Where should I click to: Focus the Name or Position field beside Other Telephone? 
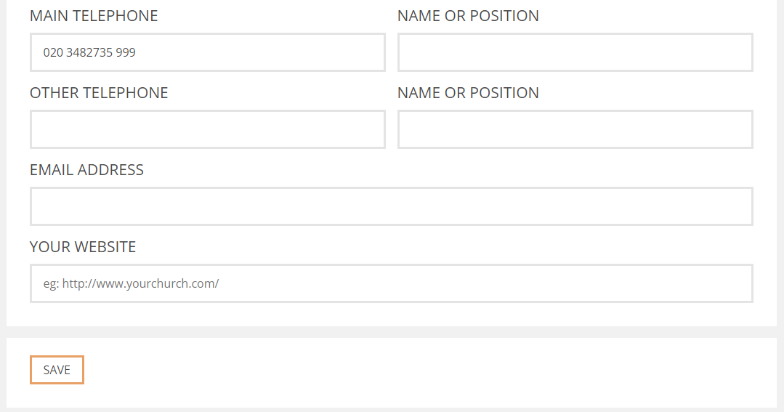click(575, 129)
